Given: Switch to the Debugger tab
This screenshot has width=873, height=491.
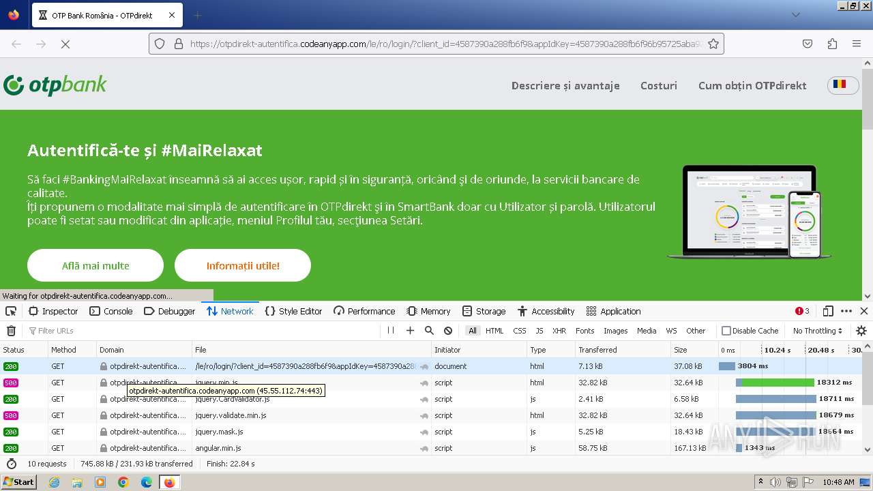Looking at the screenshot, I should [x=170, y=311].
